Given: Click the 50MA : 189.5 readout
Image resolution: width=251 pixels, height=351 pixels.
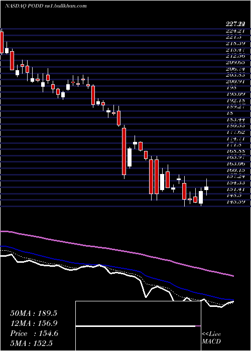Looking at the screenshot, I should [34, 313].
